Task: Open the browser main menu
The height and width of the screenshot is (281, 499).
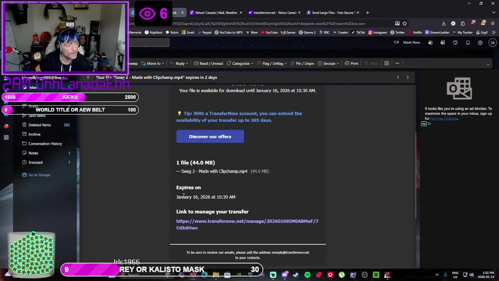Action: [x=493, y=23]
